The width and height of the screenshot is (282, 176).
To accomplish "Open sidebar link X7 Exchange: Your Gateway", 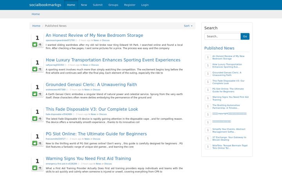I will (229, 138).
